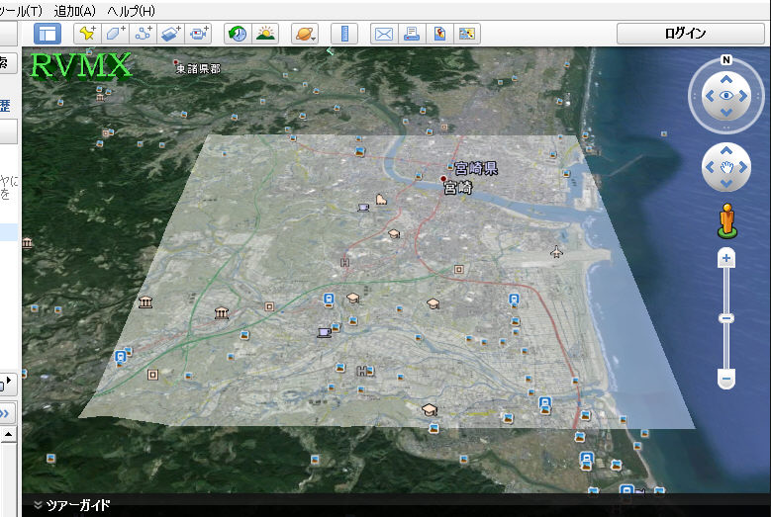
Task: Click the zoom slider handle
Action: click(726, 318)
